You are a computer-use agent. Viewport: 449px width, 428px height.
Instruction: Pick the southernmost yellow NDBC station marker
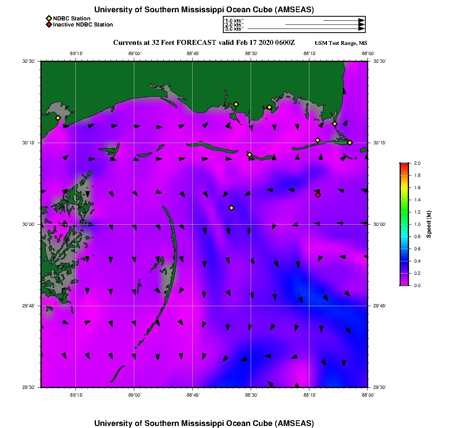231,208
